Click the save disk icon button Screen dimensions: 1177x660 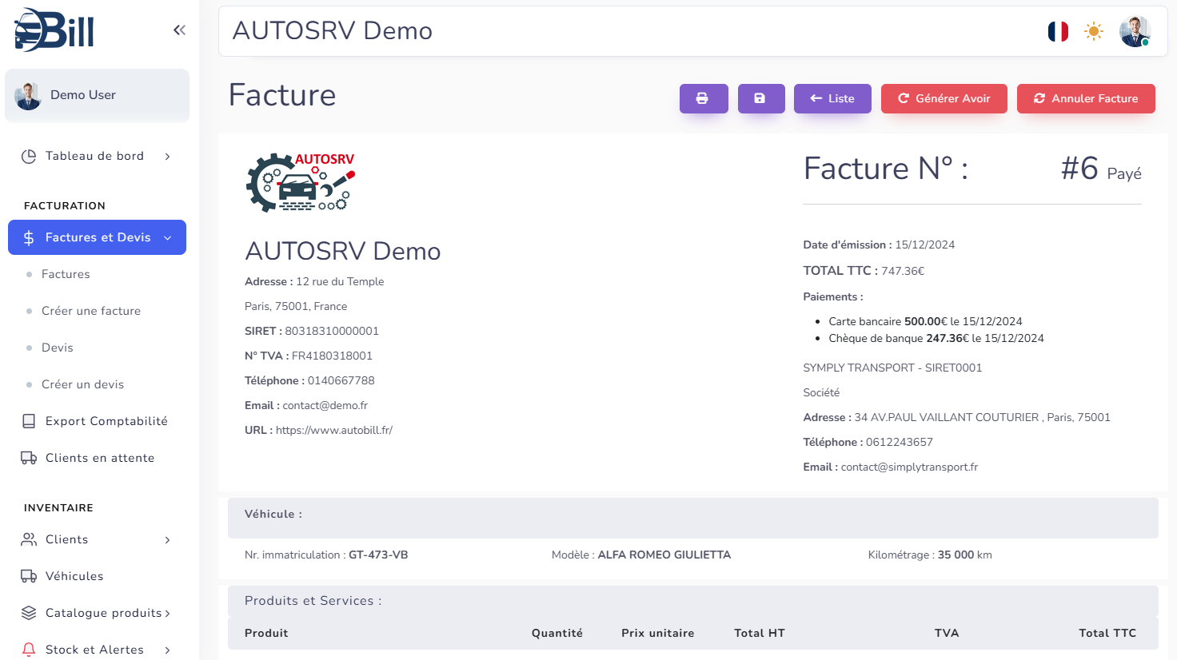point(761,98)
